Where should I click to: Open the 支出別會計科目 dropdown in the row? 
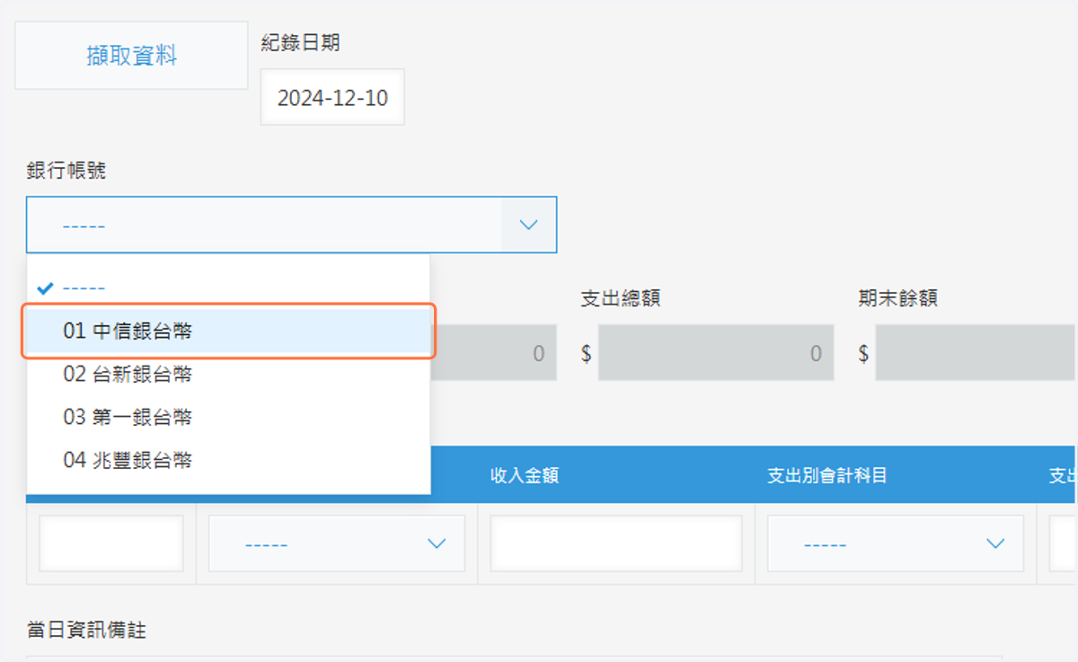(x=896, y=543)
